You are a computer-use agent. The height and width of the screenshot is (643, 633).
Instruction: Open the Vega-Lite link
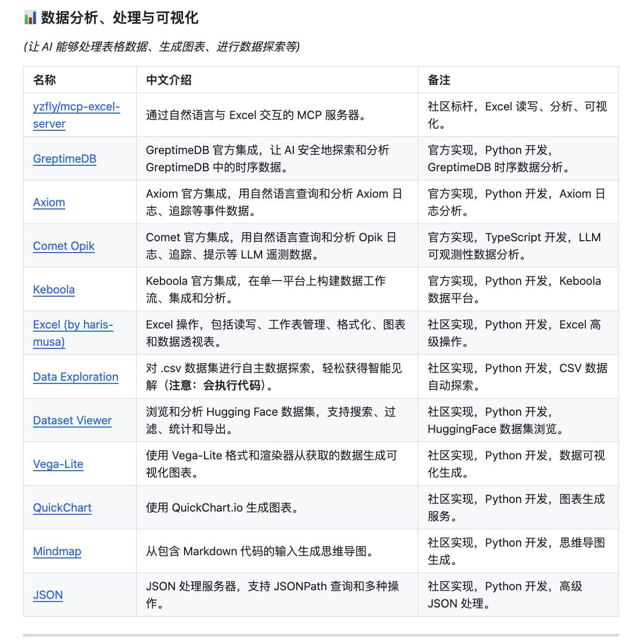58,464
